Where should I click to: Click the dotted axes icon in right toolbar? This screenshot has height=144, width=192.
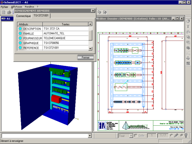188,53
